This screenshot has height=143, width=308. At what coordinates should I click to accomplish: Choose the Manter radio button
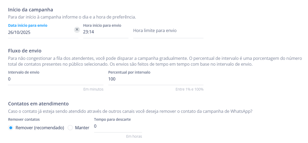pyautogui.click(x=70, y=128)
